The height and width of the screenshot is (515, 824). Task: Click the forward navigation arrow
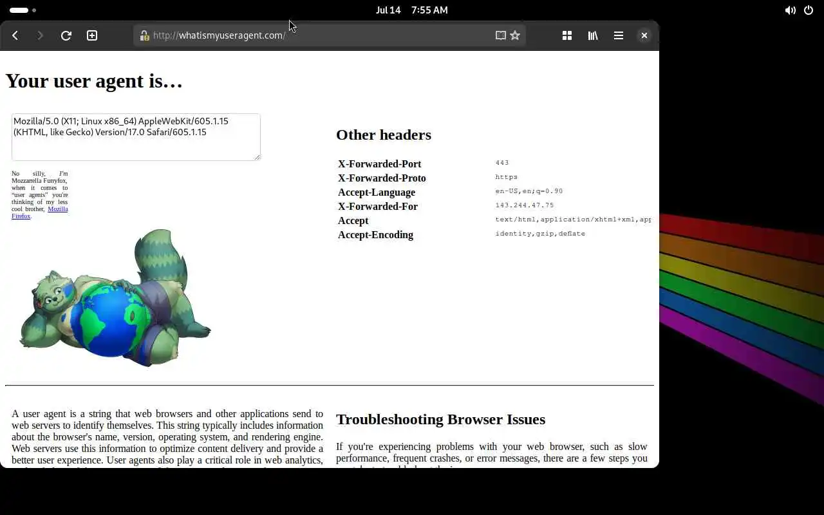coord(40,35)
